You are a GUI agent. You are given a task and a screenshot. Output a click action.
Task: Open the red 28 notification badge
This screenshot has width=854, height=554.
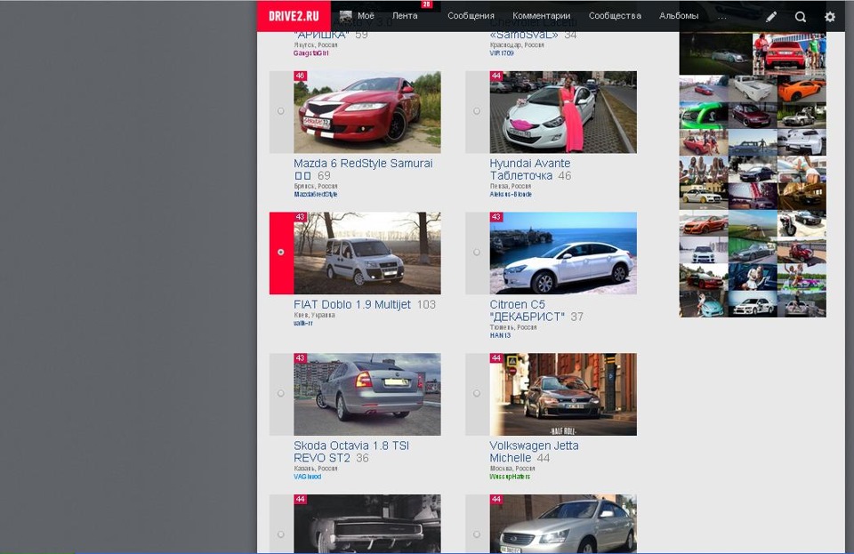click(426, 4)
